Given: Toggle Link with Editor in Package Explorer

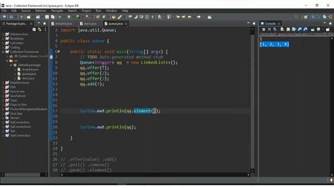Looking at the screenshot, I should pos(40,29).
